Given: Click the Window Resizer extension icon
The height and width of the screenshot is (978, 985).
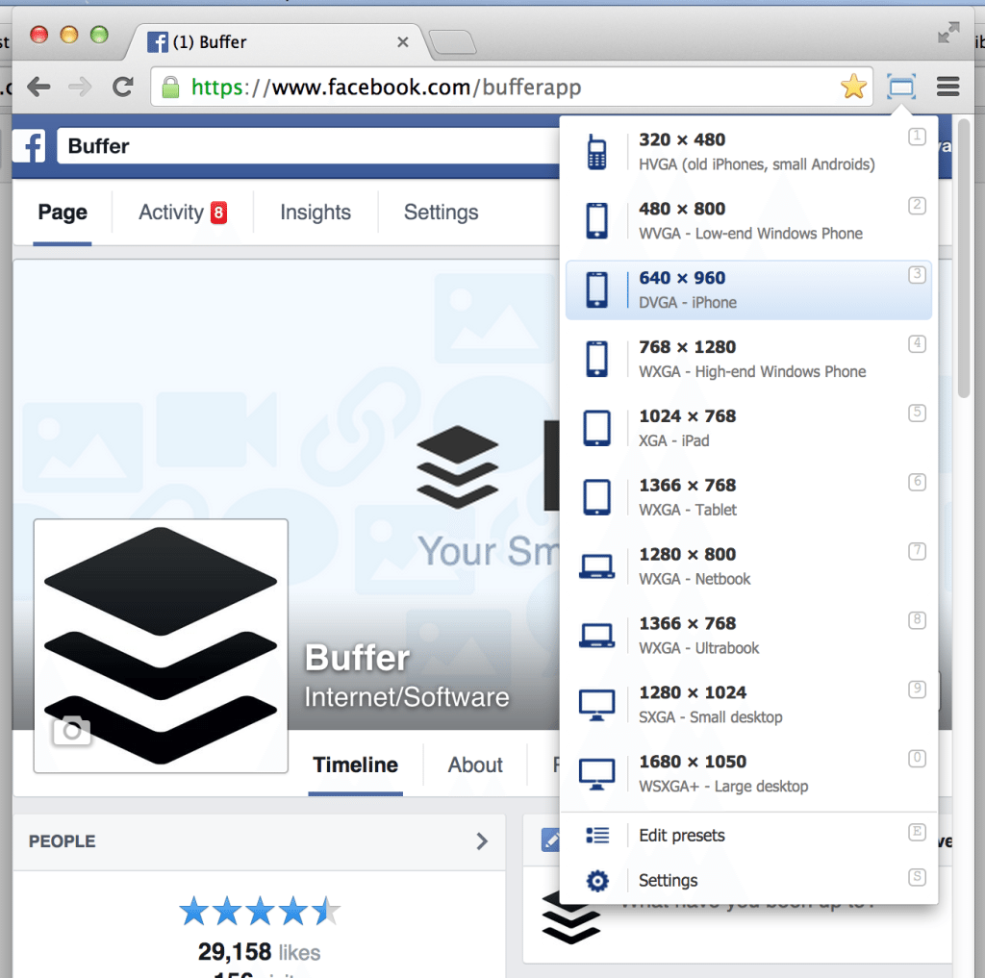Looking at the screenshot, I should (900, 87).
